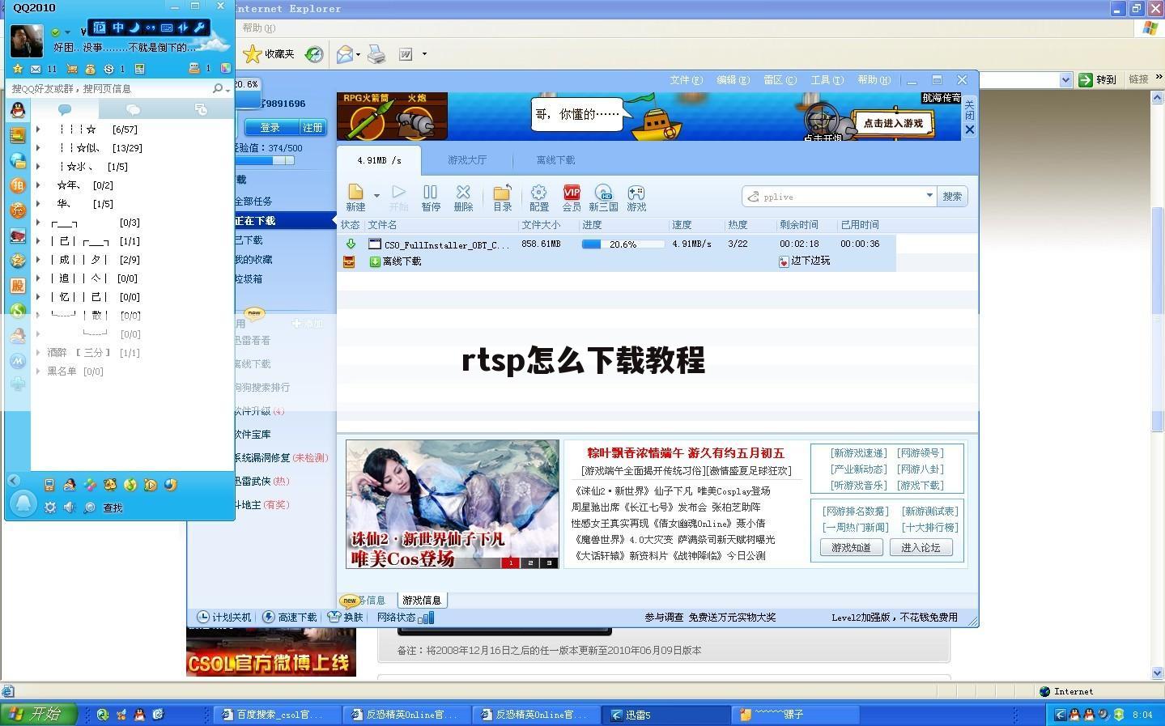
Task: Click the 经验值 374/500 experience bar
Action: point(265,160)
